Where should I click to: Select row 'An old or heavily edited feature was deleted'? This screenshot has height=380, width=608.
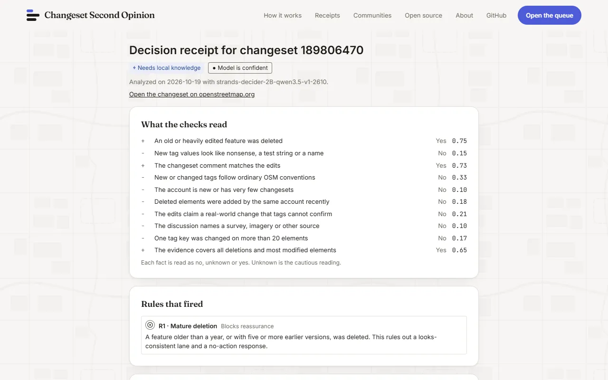click(x=304, y=141)
